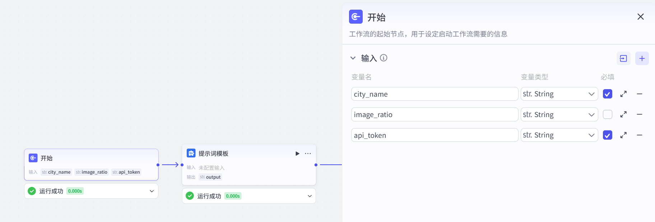Open type dropdown for api_token
The width and height of the screenshot is (655, 222).
(559, 135)
